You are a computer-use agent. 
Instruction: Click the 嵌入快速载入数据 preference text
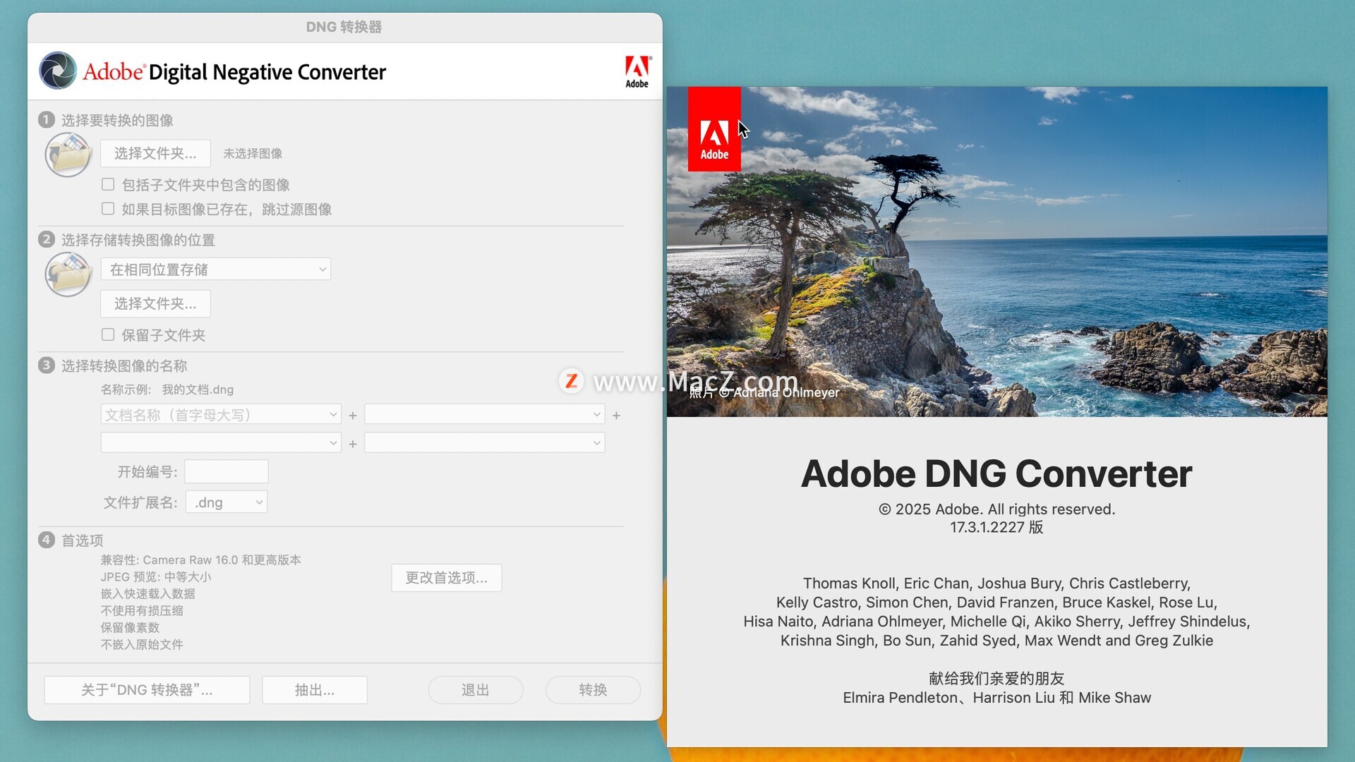click(147, 593)
